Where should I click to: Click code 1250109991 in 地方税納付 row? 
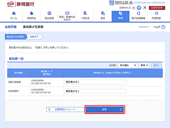click(x=37, y=90)
